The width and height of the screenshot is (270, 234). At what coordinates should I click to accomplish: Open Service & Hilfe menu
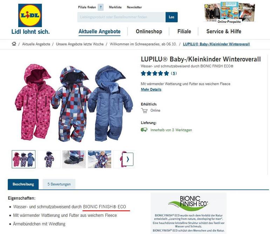pos(224,31)
